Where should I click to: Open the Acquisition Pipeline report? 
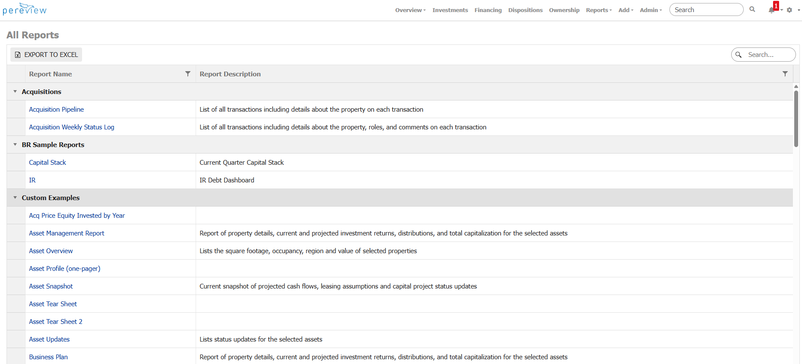tap(56, 110)
